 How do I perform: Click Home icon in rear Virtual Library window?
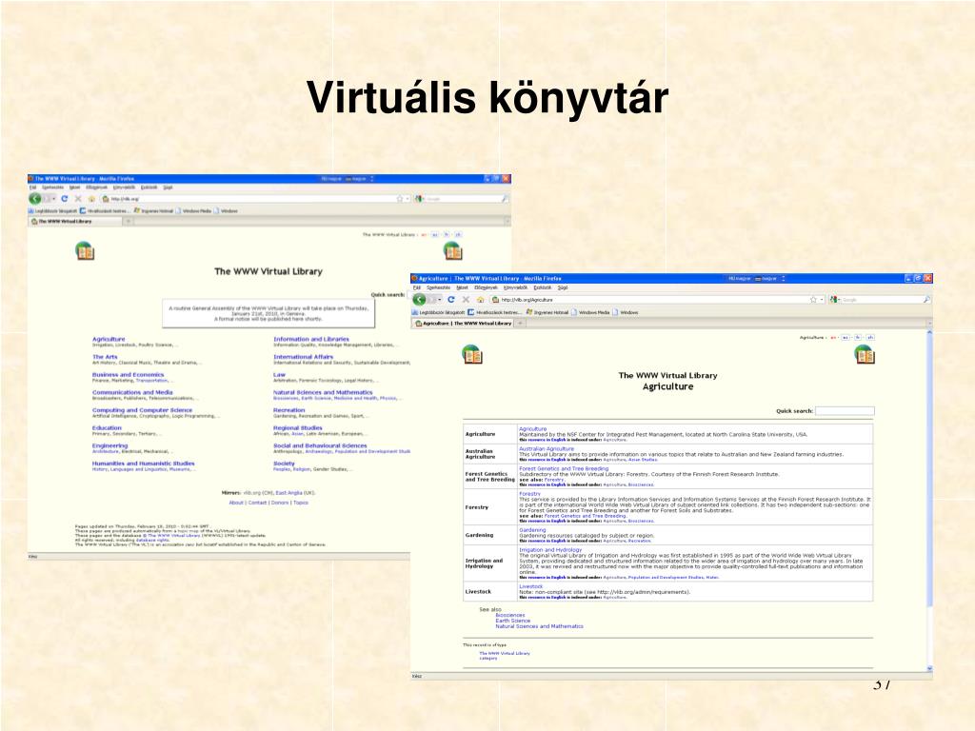pos(92,199)
